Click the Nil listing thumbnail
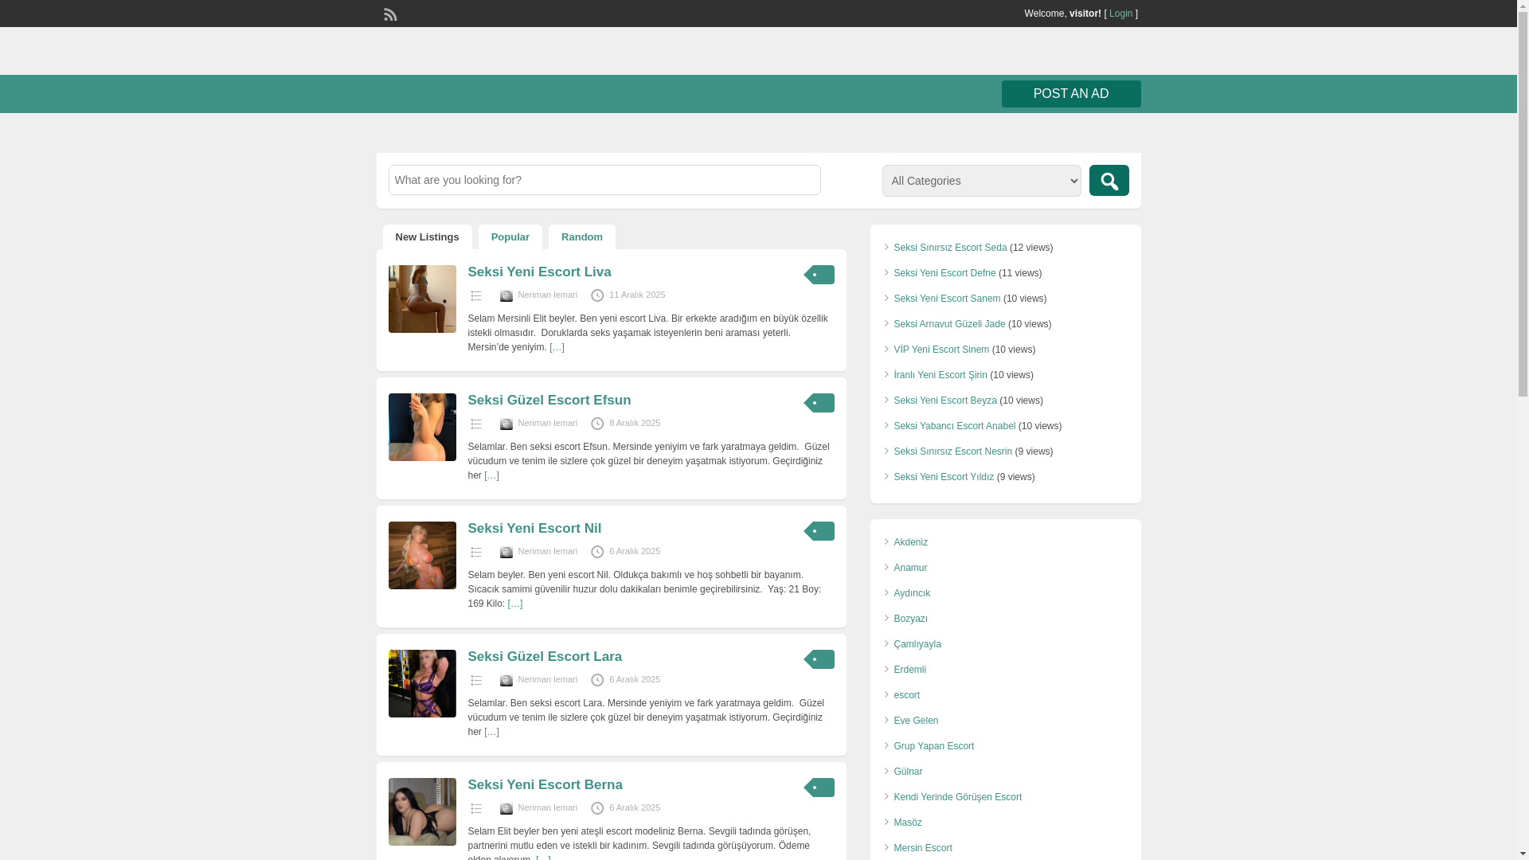The height and width of the screenshot is (860, 1529). 422,555
